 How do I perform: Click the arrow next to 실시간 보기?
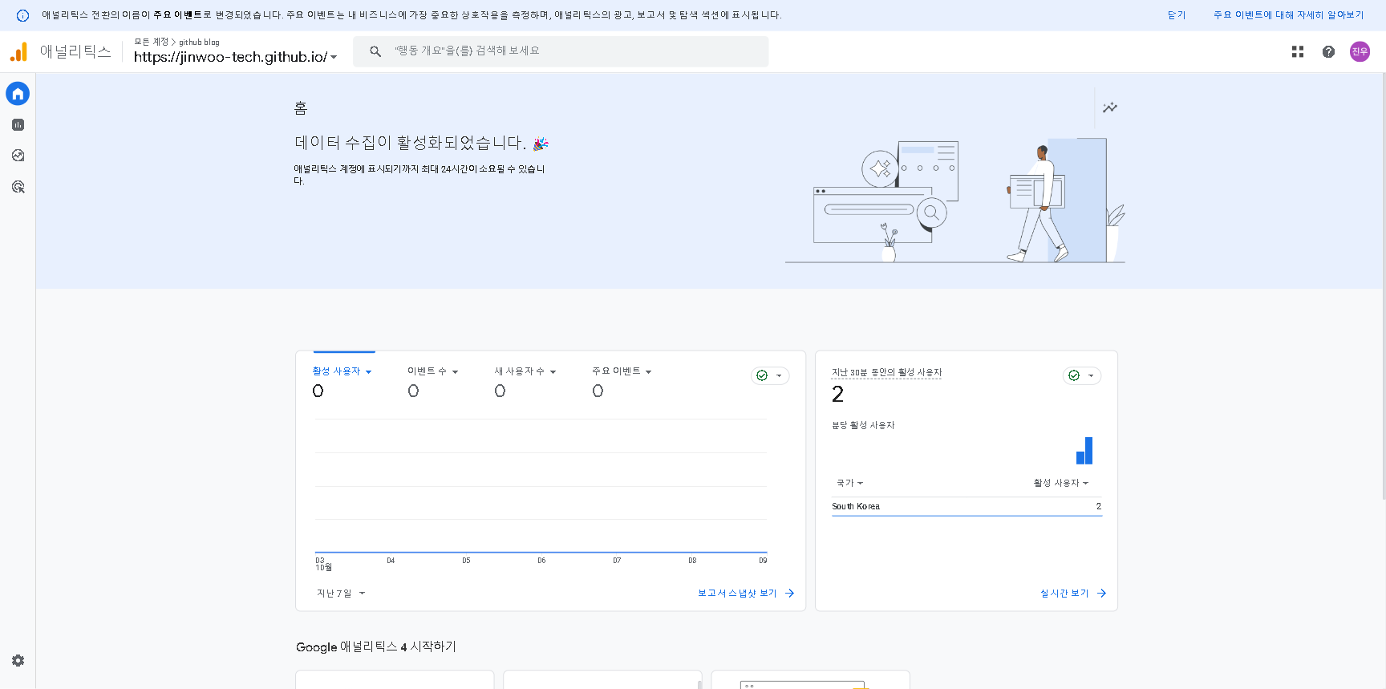click(x=1102, y=594)
